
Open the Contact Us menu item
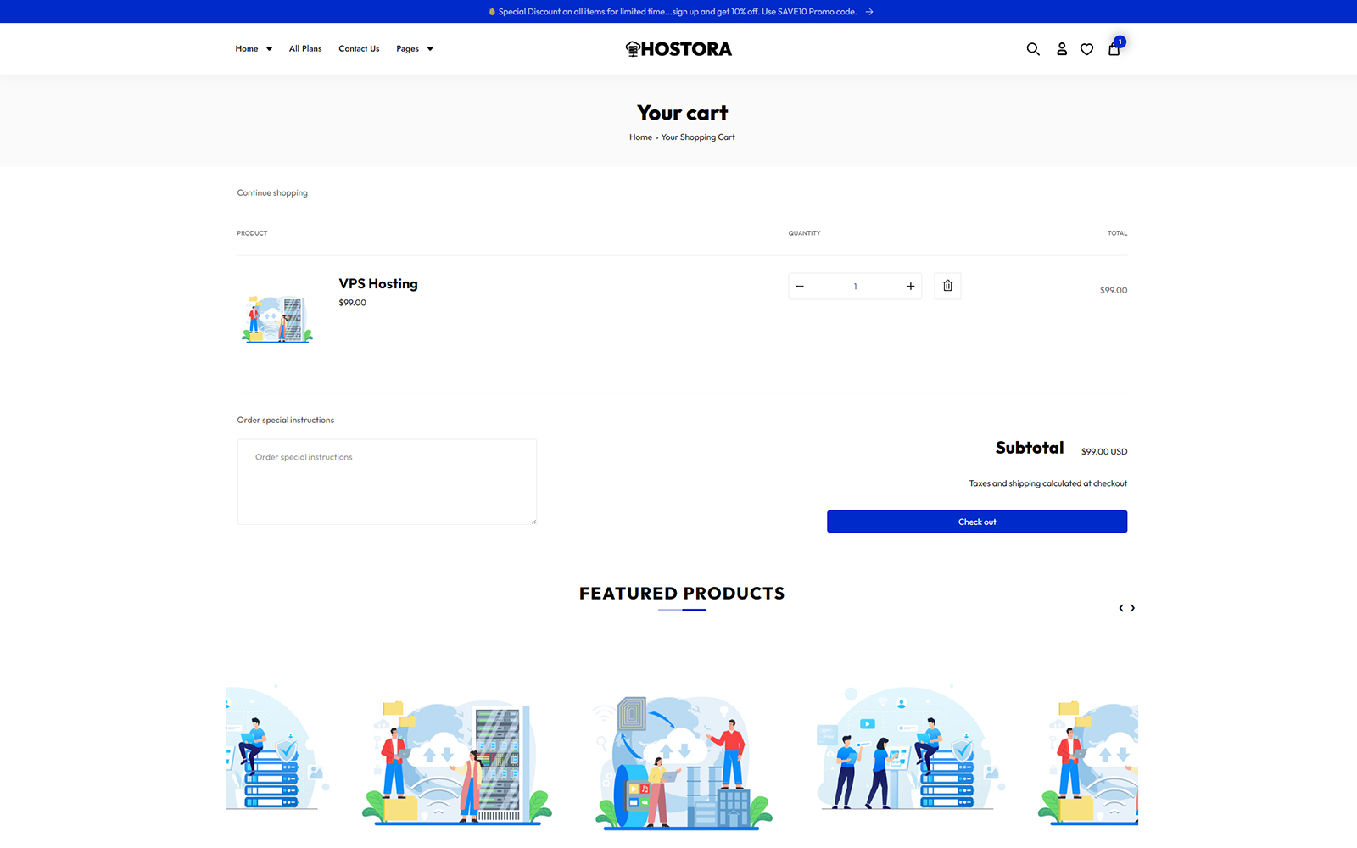tap(359, 49)
